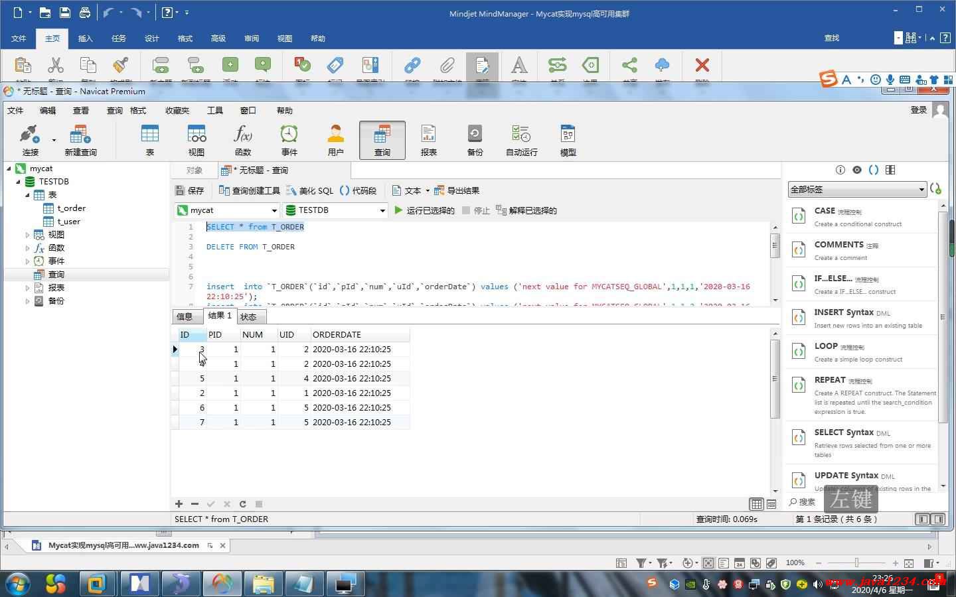Viewport: 956px width, 597px height.
Task: Adjust the MindManager zoom slider
Action: [x=856, y=563]
